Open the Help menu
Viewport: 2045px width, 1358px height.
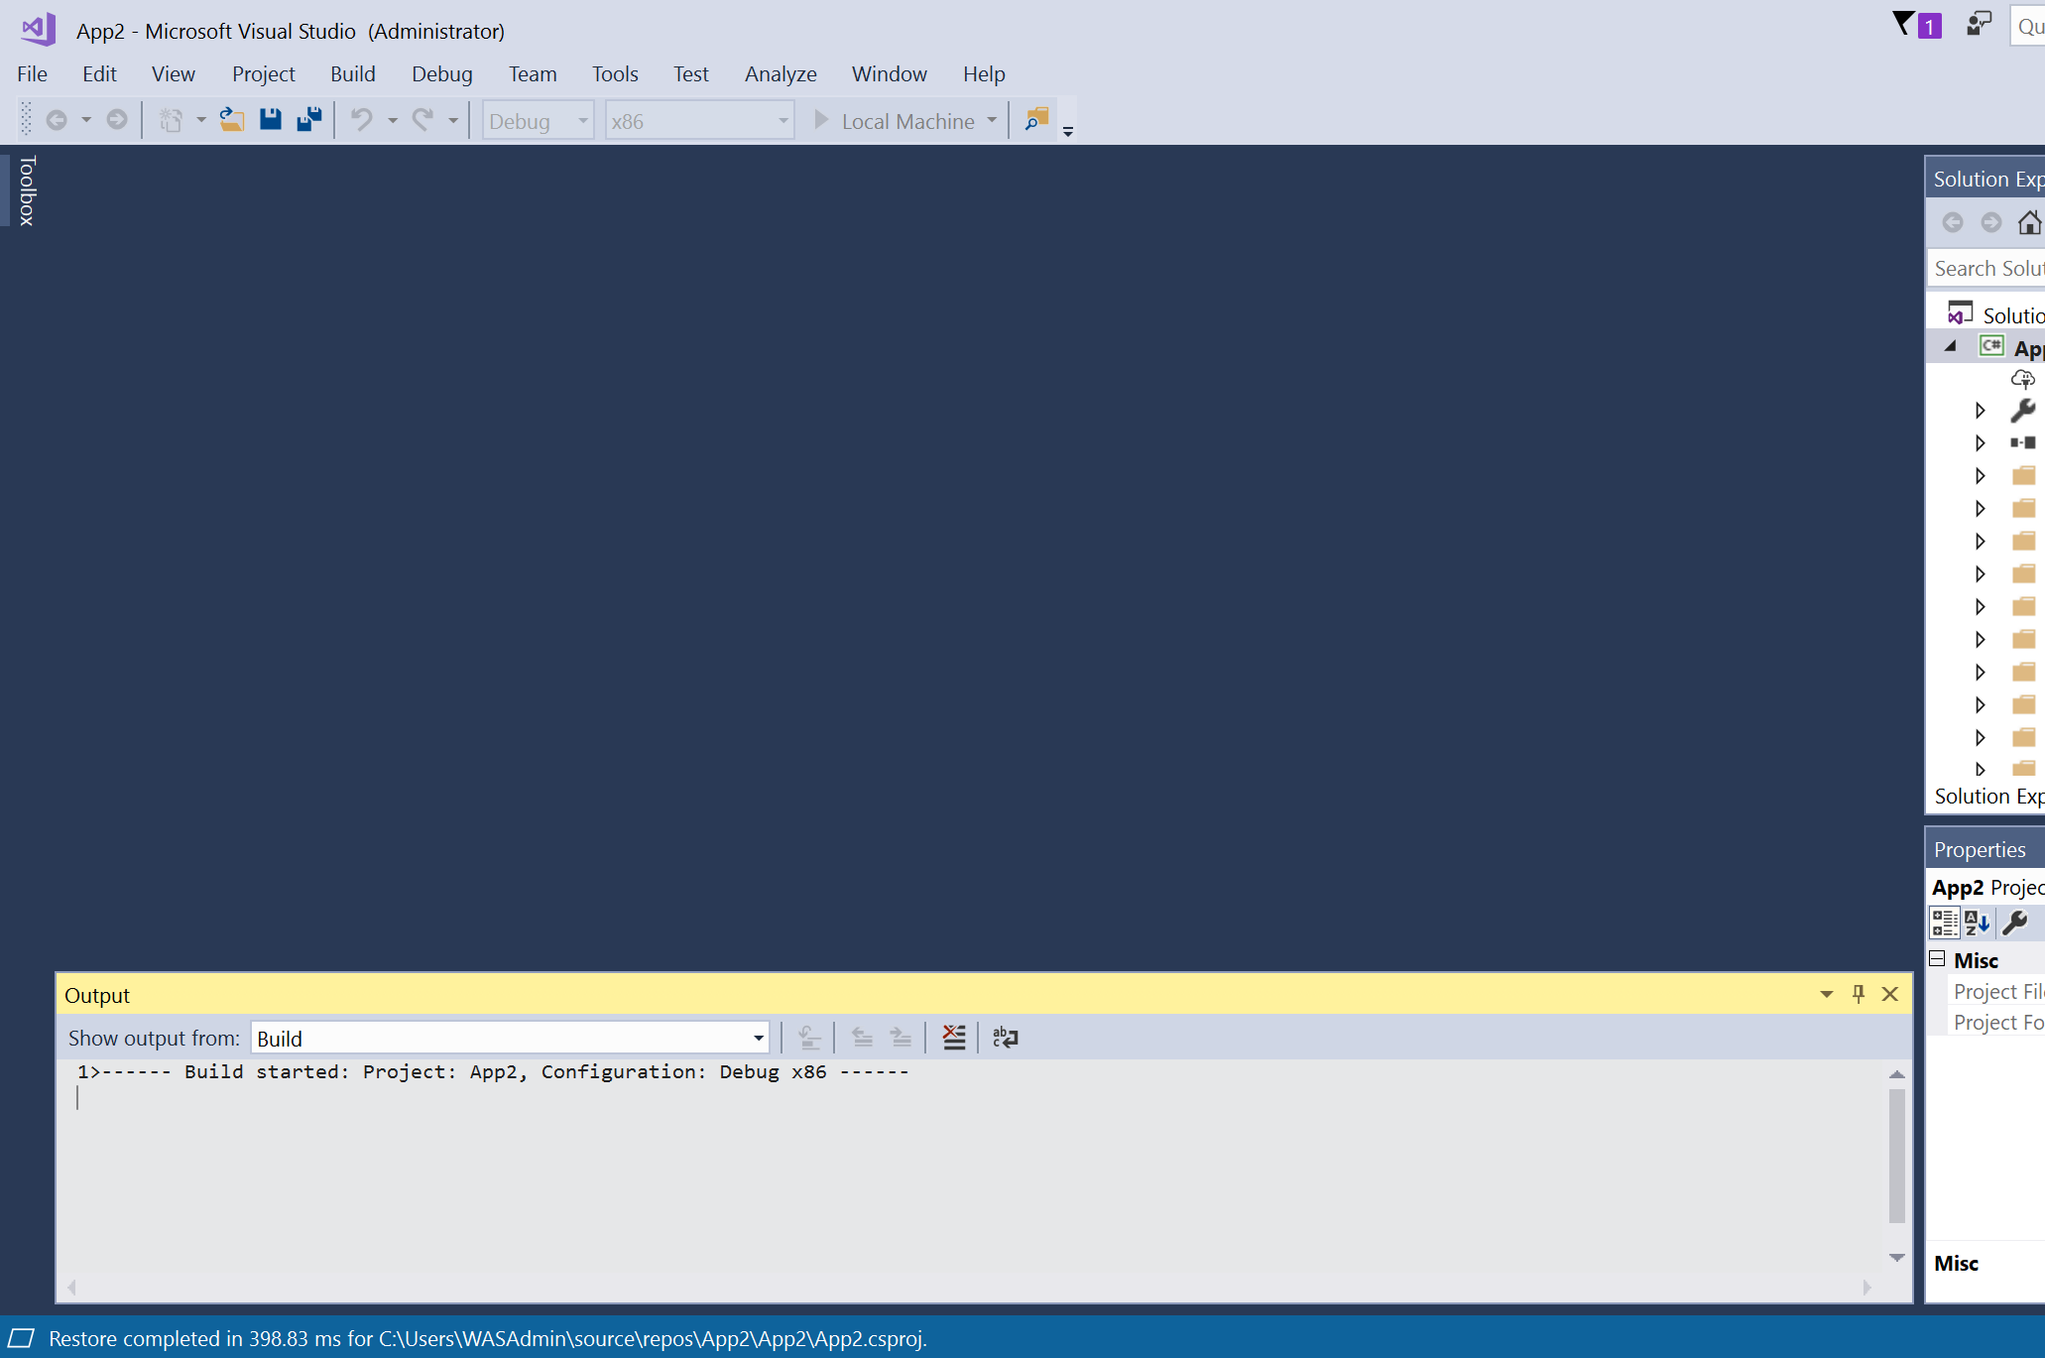point(984,73)
